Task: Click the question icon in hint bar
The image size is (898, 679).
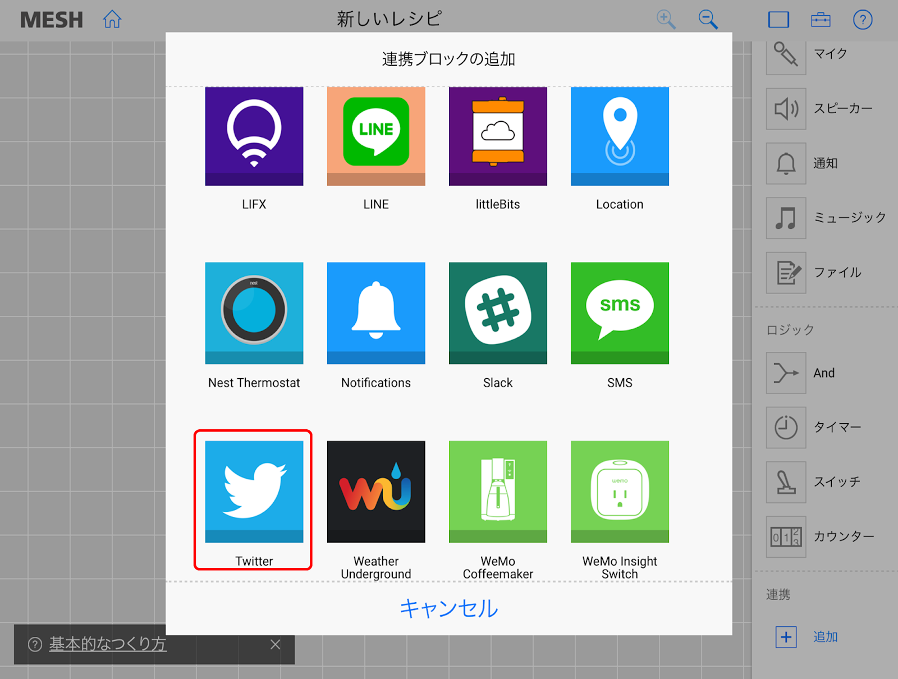Action: (x=35, y=644)
